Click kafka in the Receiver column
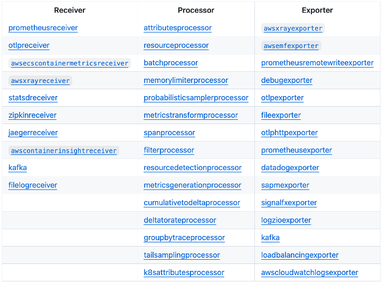The width and height of the screenshot is (381, 283). tap(17, 168)
